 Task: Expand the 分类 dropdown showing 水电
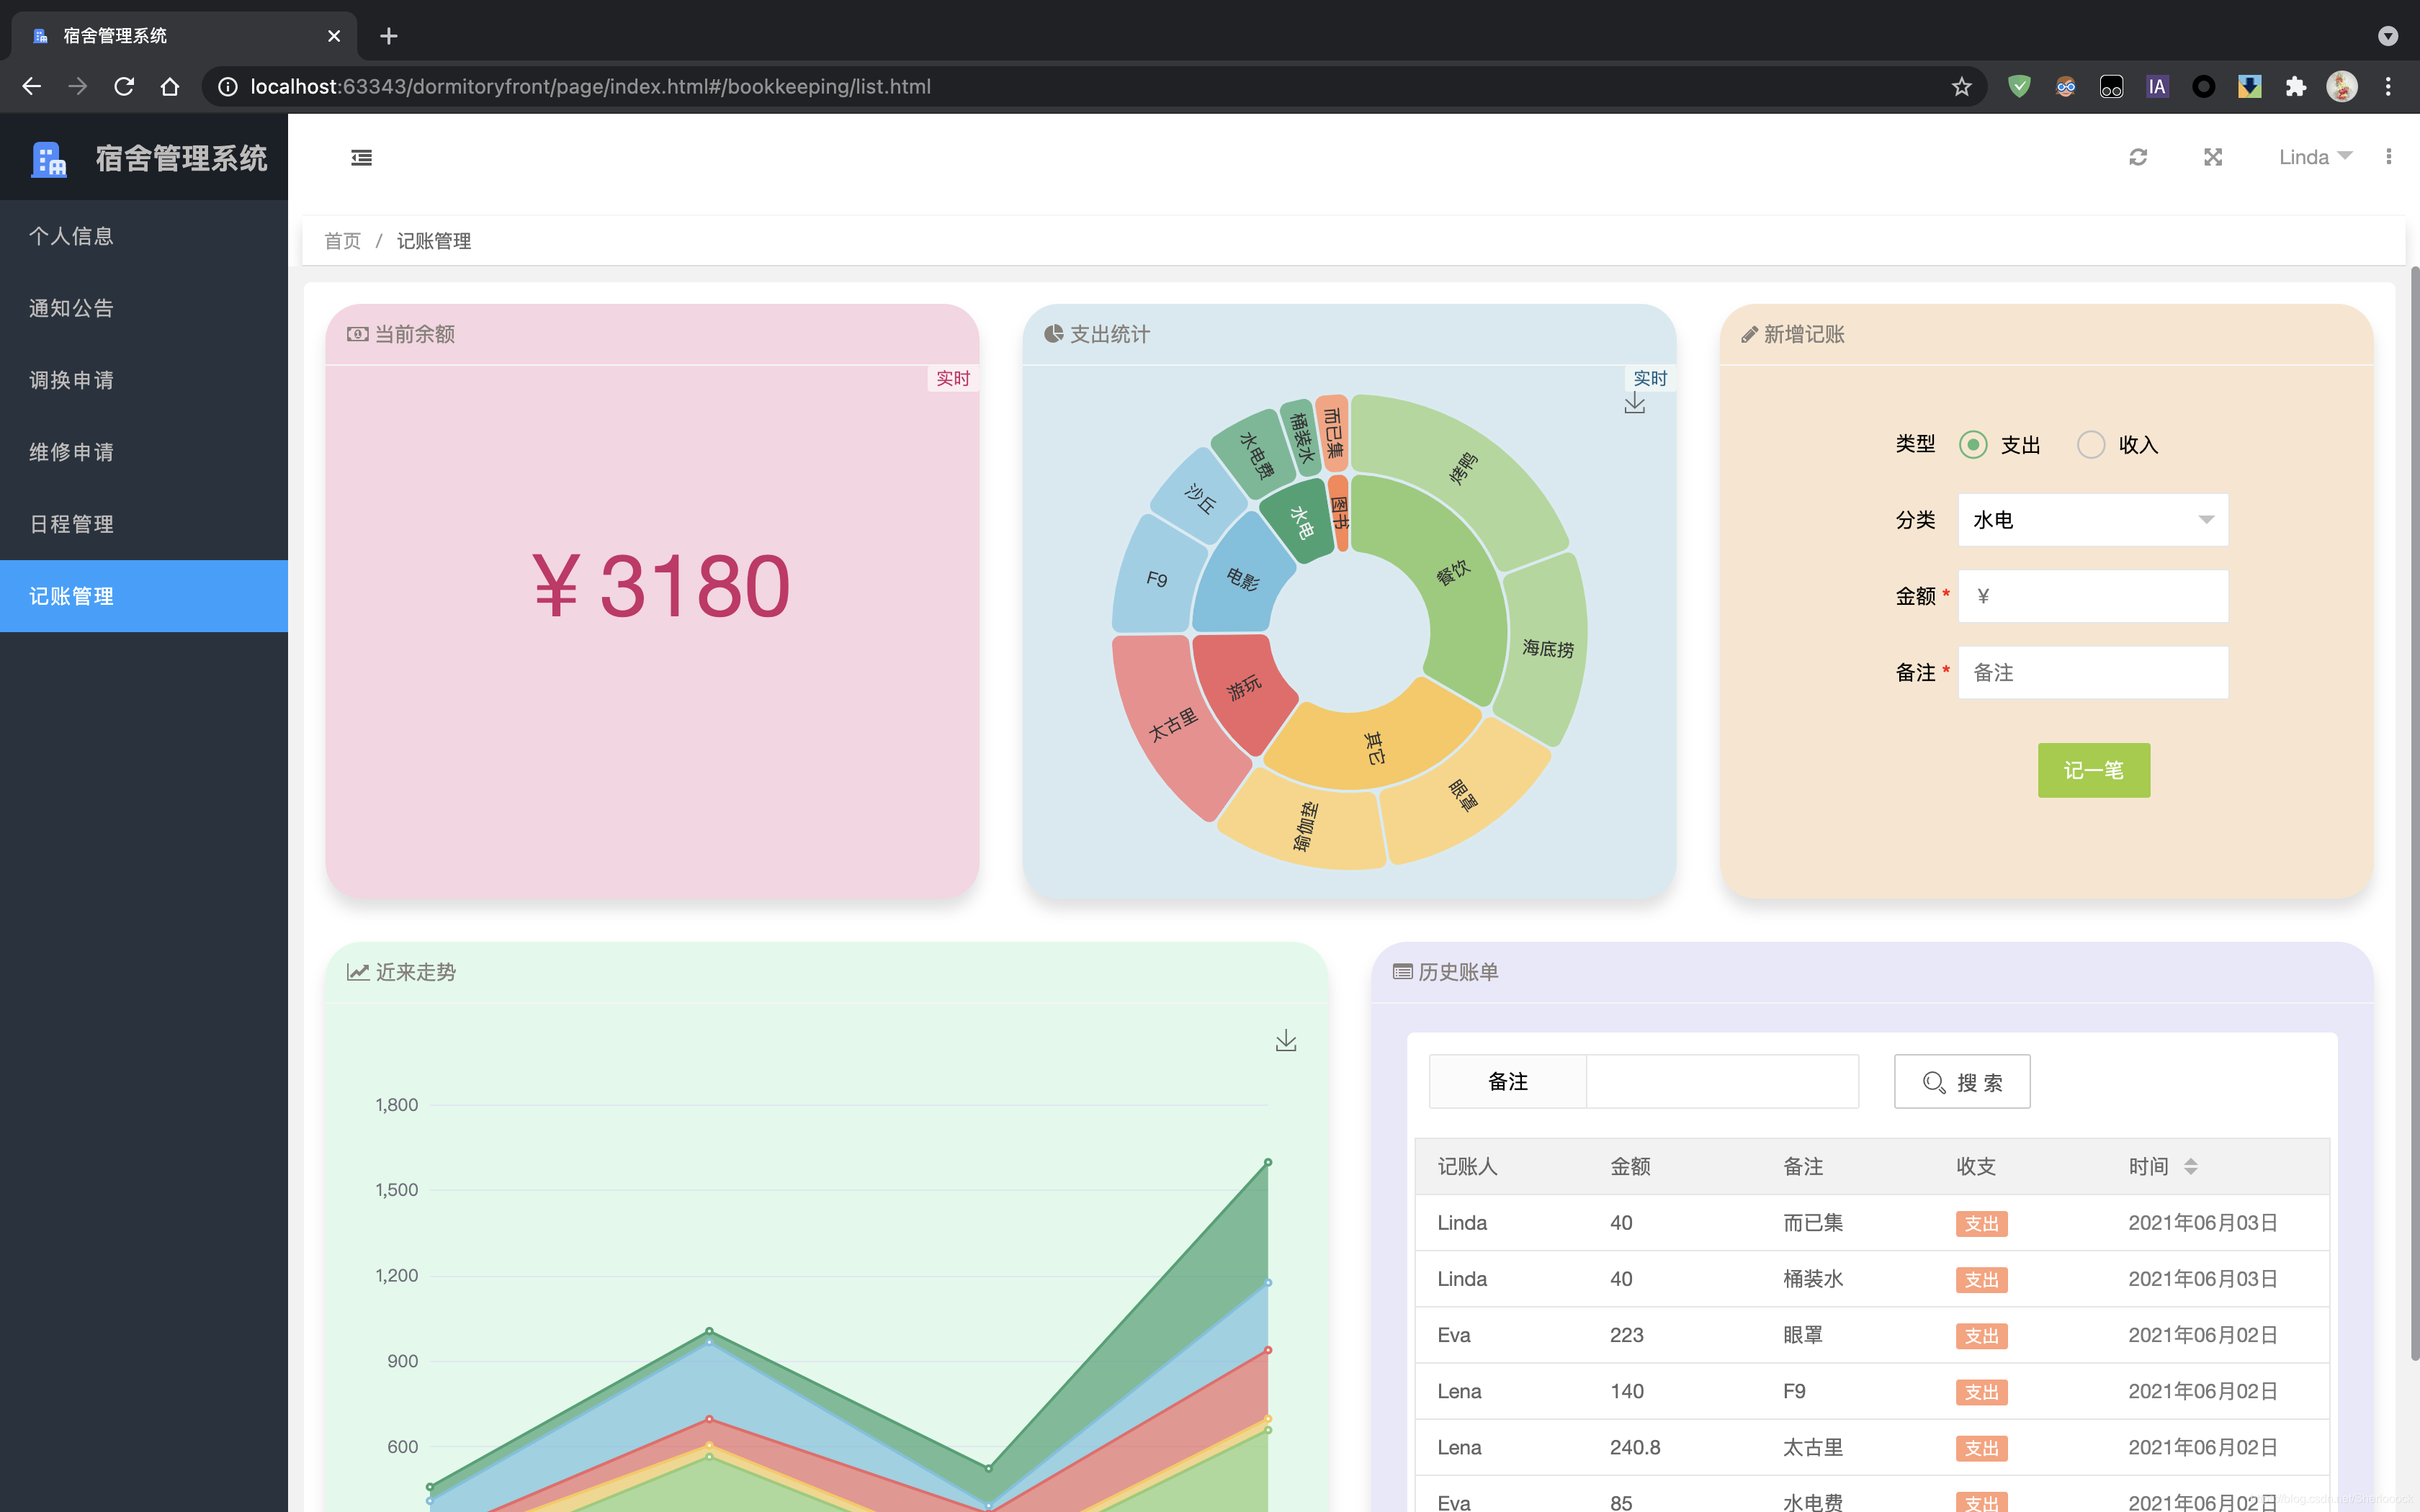pos(2092,520)
